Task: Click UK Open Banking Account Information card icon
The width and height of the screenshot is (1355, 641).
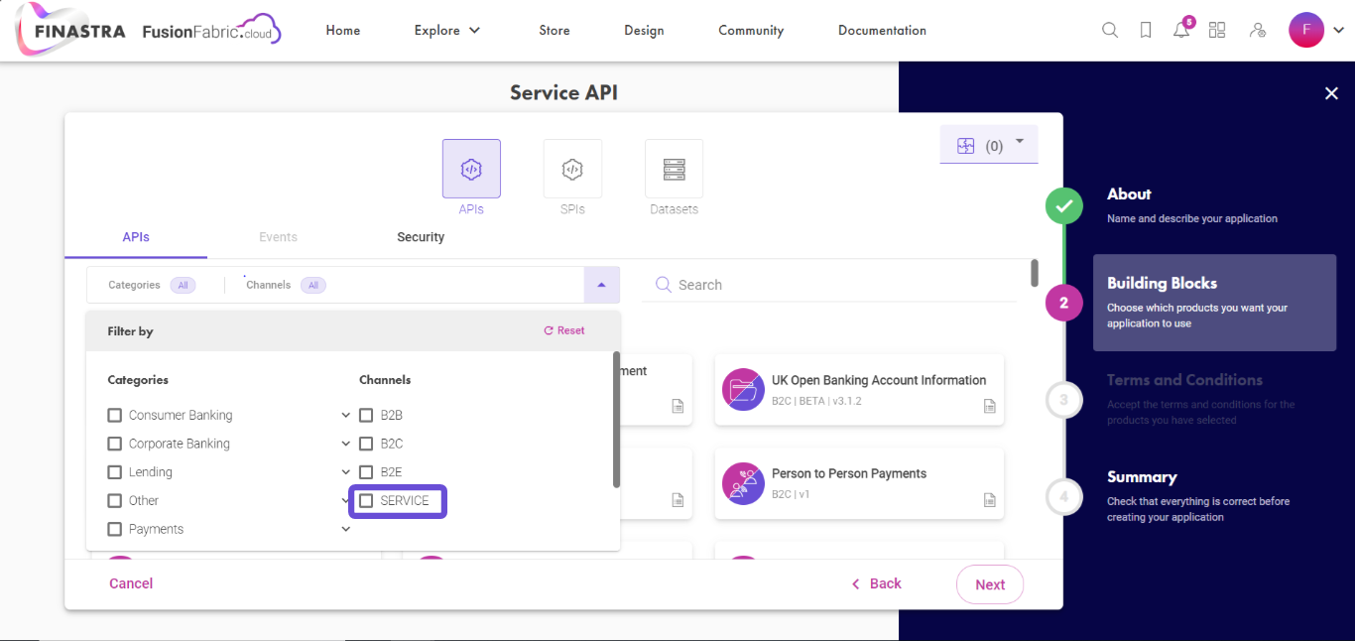Action: [x=743, y=390]
